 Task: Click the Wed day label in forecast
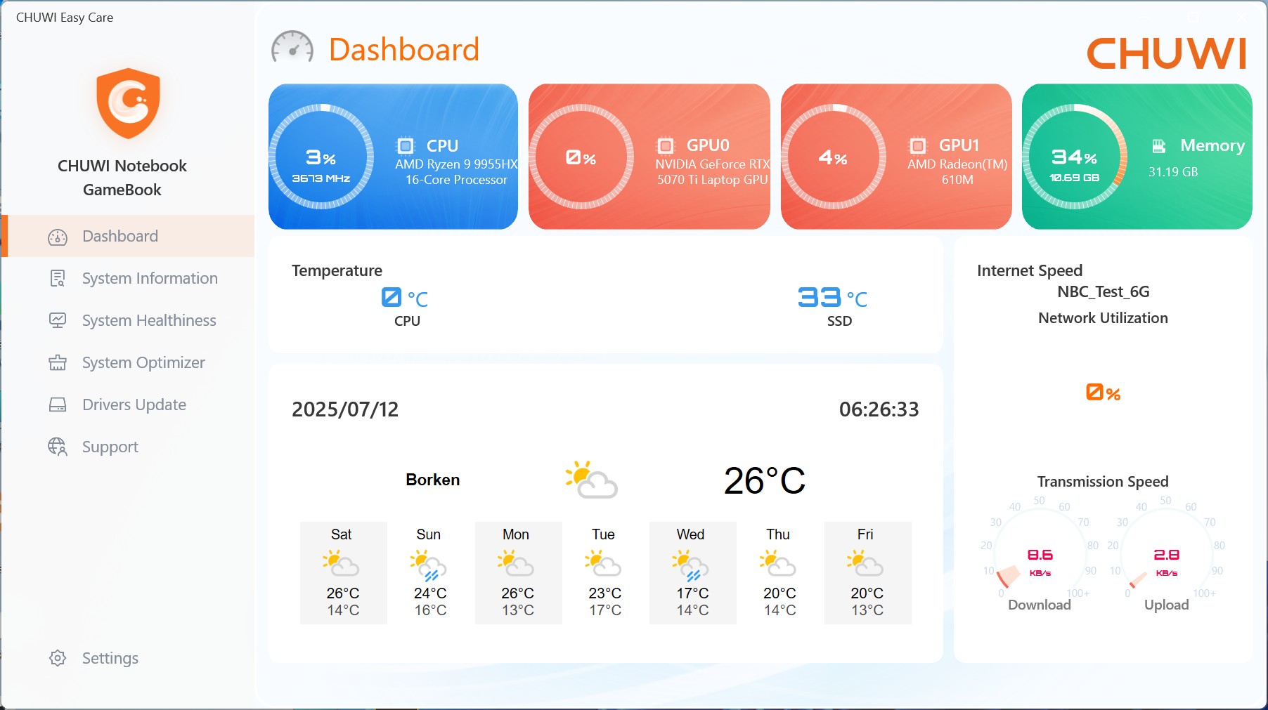point(691,534)
